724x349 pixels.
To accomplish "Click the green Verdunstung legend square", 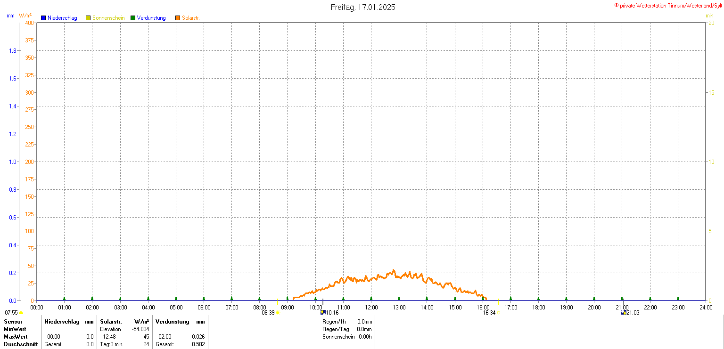I will click(133, 18).
